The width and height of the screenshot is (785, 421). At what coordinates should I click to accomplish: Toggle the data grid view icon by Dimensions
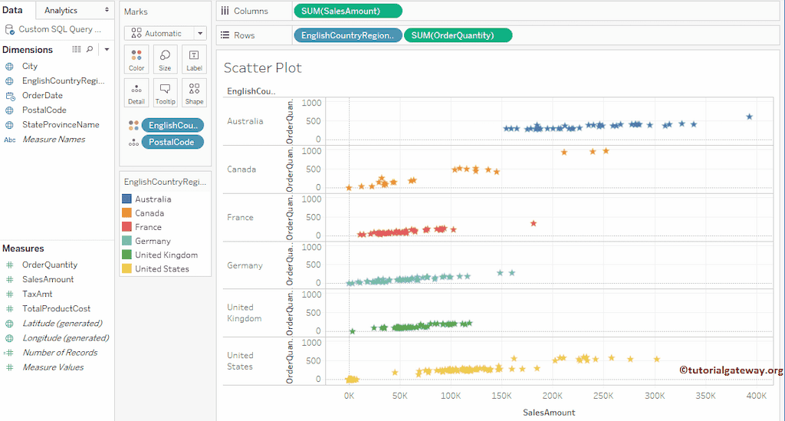77,49
